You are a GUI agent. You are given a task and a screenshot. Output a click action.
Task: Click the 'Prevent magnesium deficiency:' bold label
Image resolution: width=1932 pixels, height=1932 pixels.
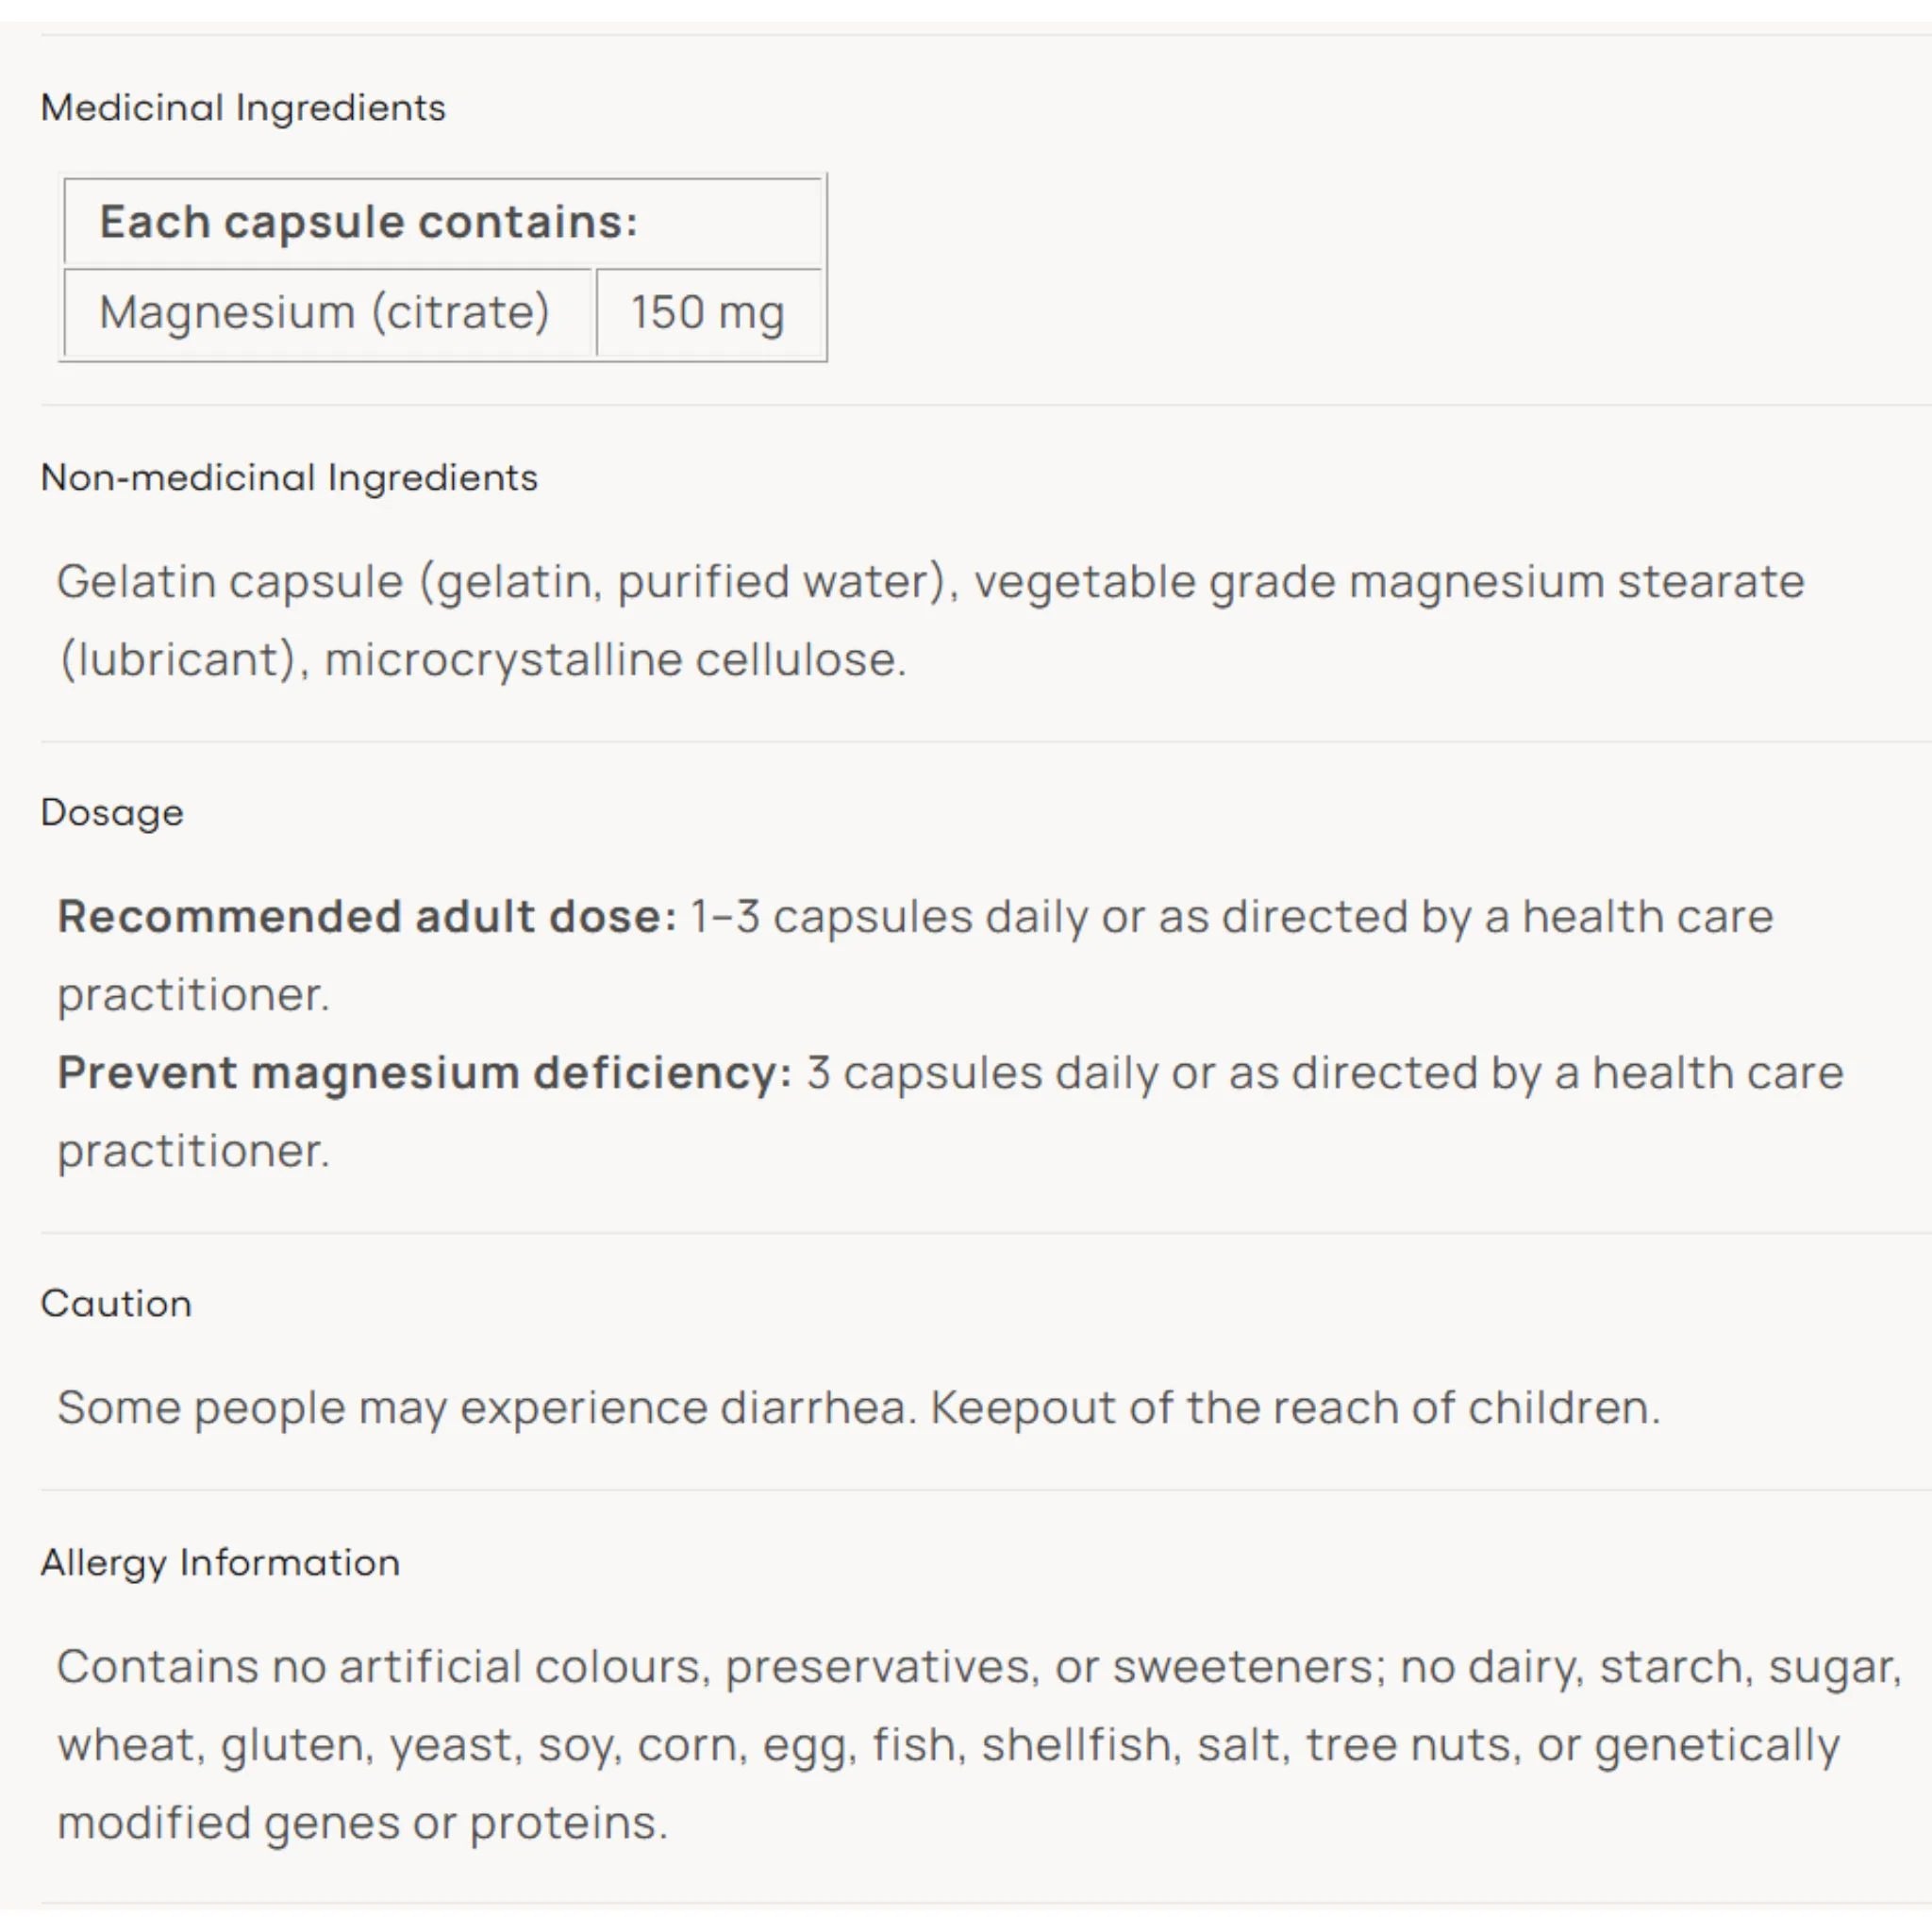pyautogui.click(x=424, y=1073)
